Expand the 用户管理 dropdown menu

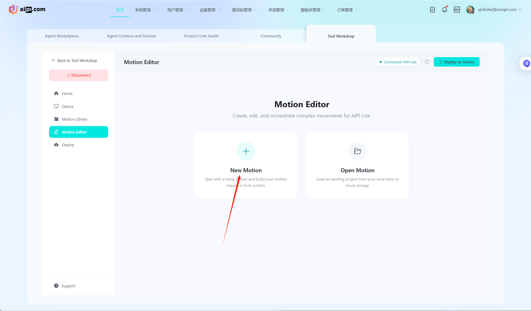(178, 10)
